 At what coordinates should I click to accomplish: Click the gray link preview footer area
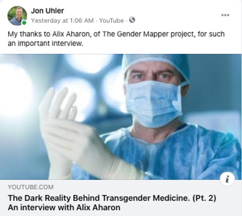tap(121, 198)
